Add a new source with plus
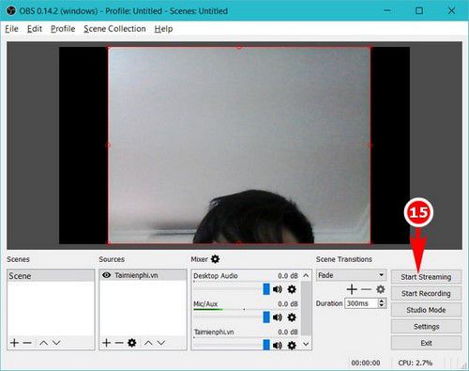 coord(106,343)
